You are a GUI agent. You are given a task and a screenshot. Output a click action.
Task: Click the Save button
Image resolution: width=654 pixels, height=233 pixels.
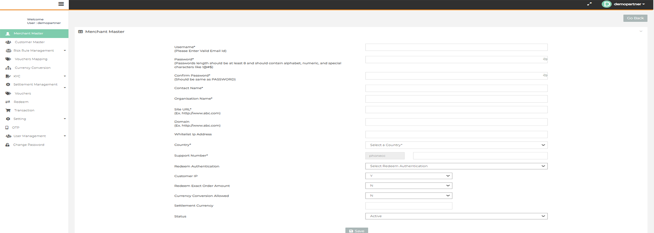pyautogui.click(x=357, y=231)
